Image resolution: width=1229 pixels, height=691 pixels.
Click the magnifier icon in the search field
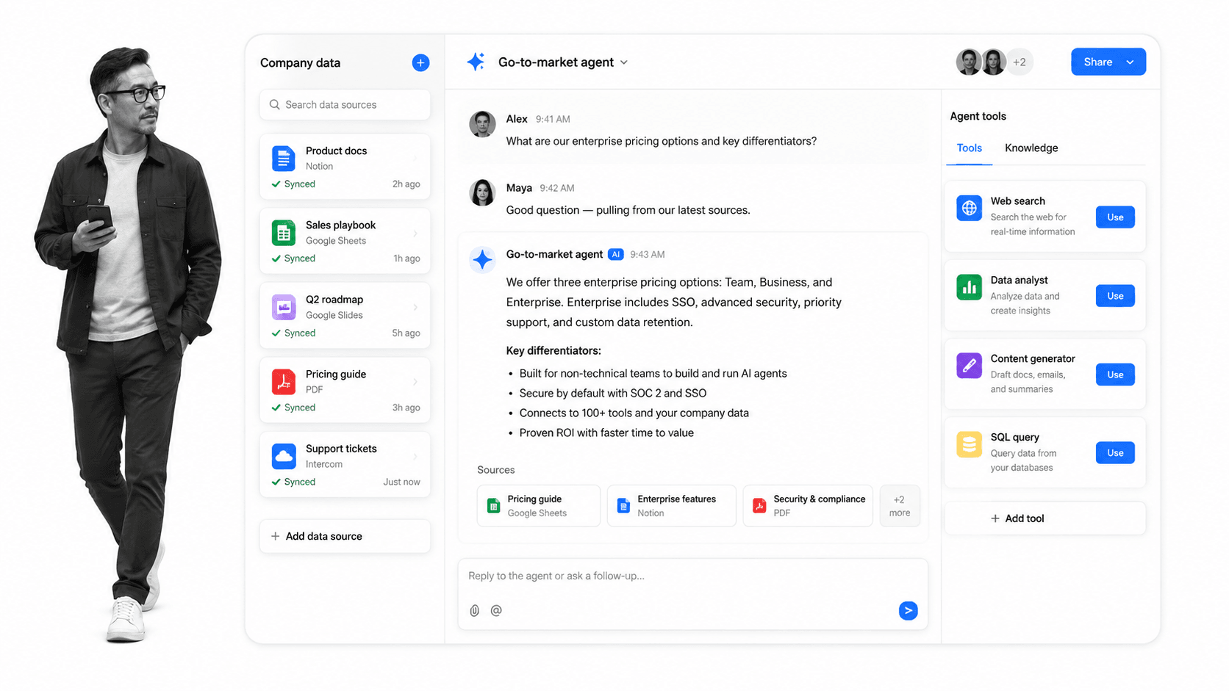click(274, 104)
